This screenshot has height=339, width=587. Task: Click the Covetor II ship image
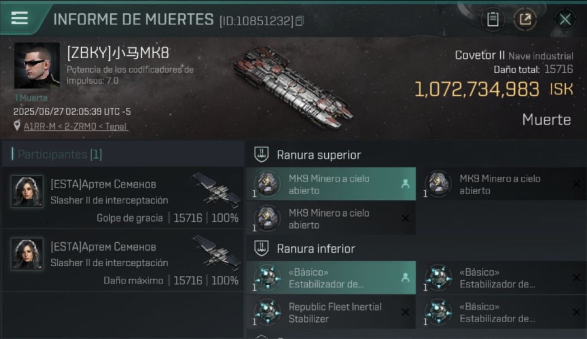tap(293, 87)
